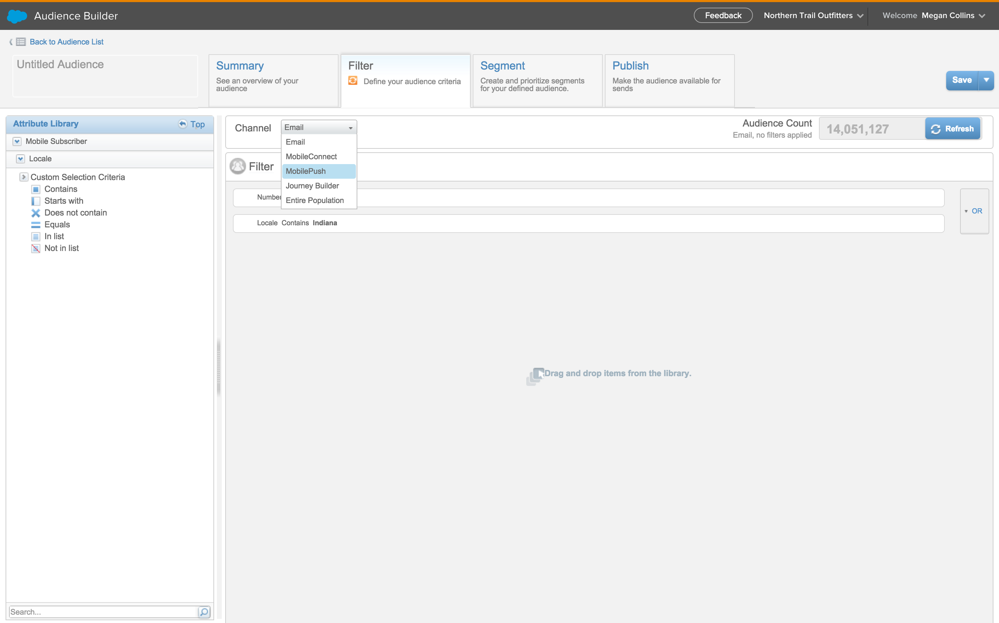Select the Contains criteria icon
Image resolution: width=999 pixels, height=623 pixels.
tap(36, 189)
